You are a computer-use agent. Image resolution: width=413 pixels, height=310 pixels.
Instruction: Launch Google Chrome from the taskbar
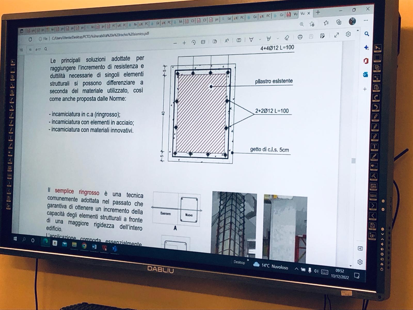pyautogui.click(x=84, y=246)
